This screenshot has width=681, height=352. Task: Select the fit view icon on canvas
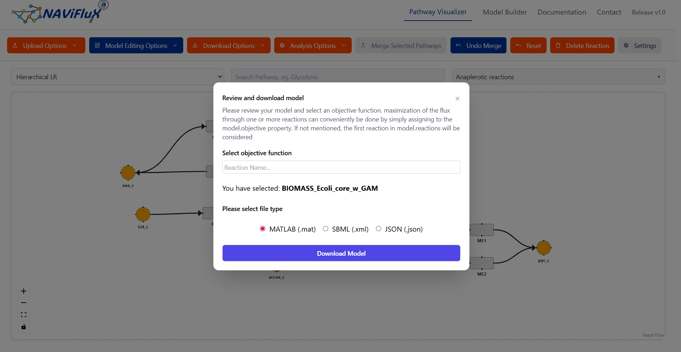23,315
